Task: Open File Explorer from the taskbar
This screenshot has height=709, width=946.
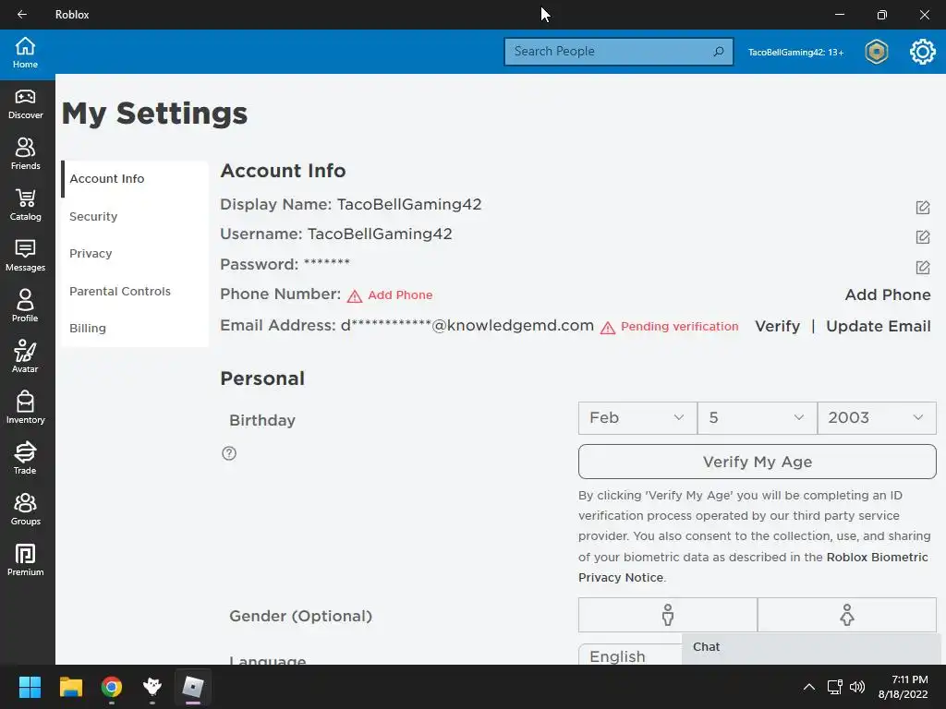Action: (x=70, y=687)
